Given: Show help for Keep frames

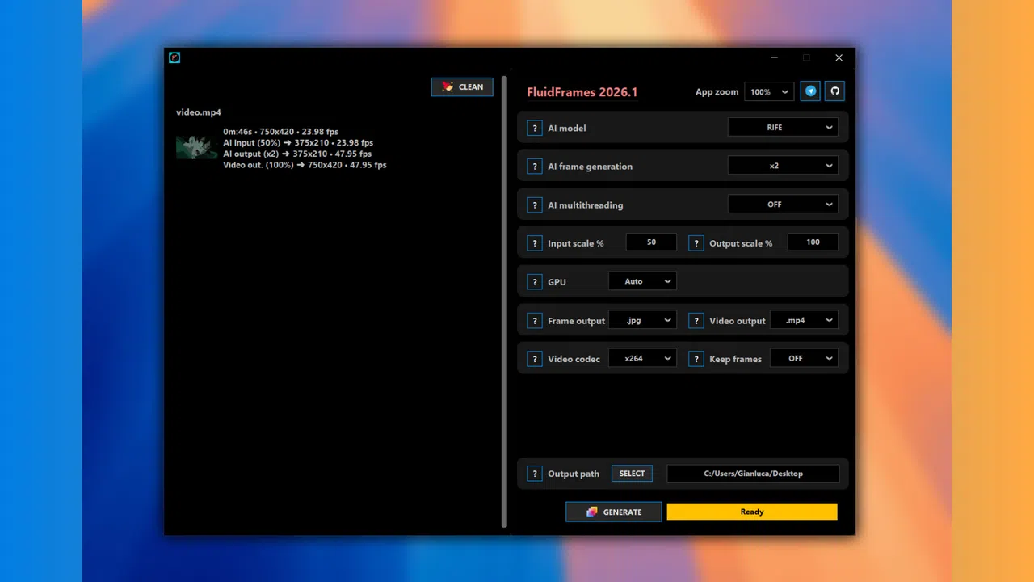Looking at the screenshot, I should tap(696, 359).
